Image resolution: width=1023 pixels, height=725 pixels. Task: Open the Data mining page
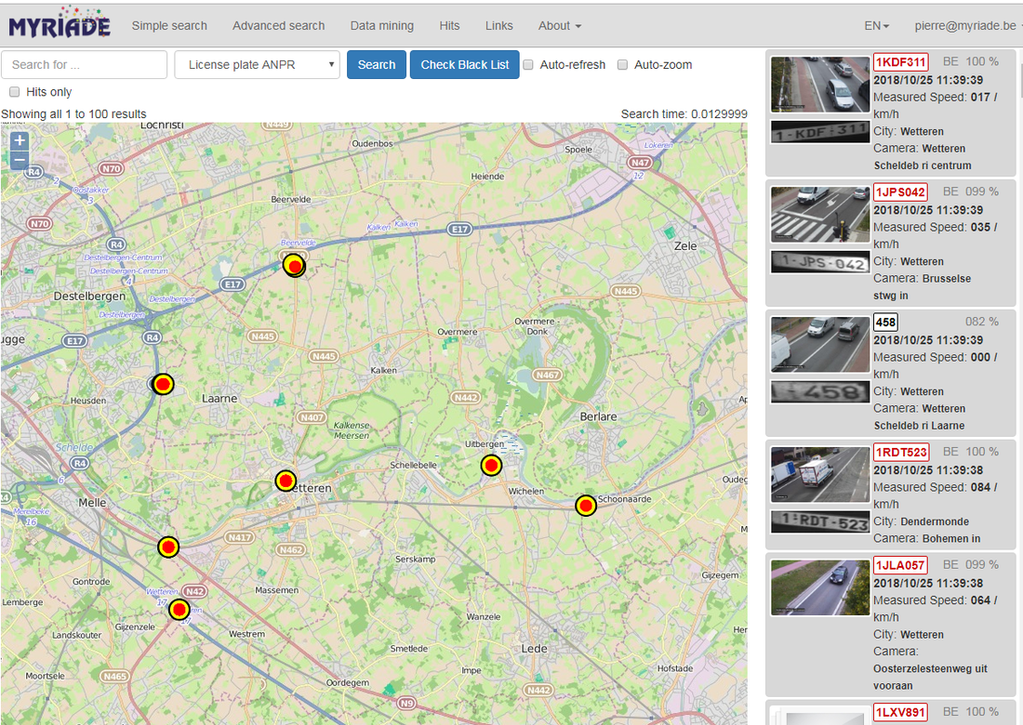(x=381, y=25)
